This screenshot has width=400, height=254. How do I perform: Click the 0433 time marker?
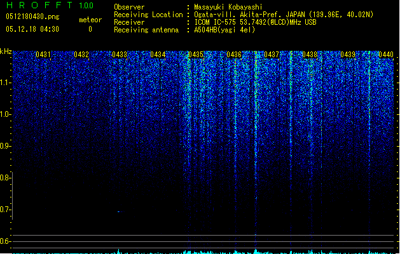[120, 54]
